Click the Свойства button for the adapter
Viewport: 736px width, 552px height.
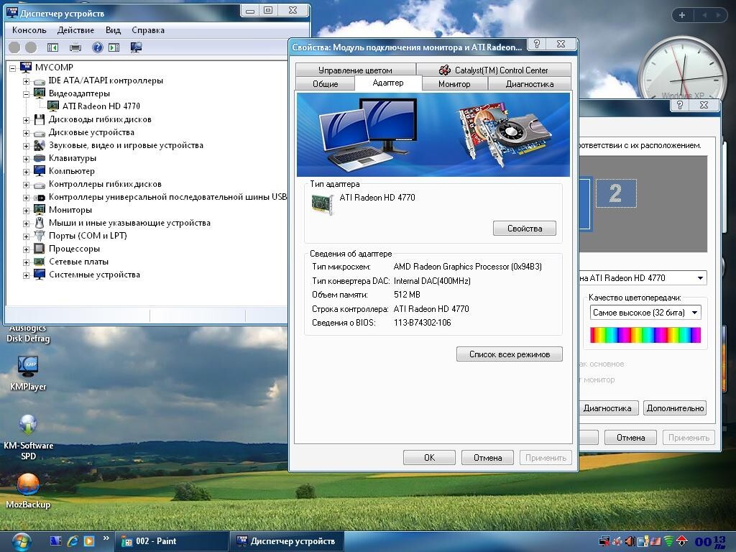point(524,229)
